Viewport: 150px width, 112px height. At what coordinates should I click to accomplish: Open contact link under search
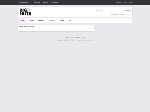pos(123,15)
